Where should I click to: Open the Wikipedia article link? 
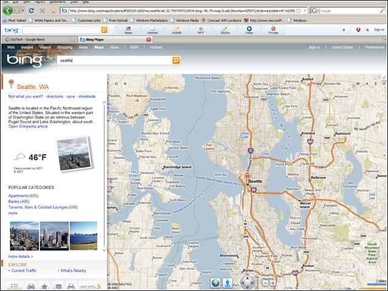[x=28, y=126]
